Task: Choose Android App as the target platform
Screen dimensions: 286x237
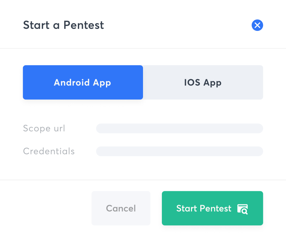Action: [x=83, y=82]
